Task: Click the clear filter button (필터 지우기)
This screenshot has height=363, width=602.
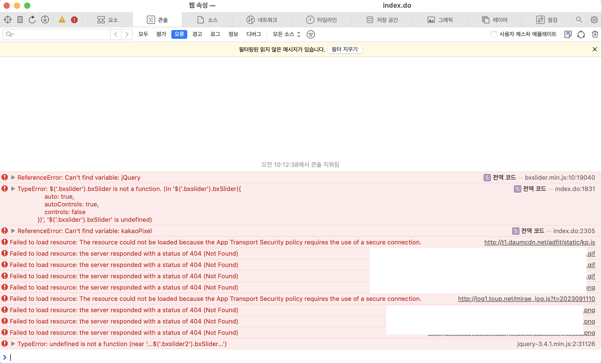Action: click(344, 49)
